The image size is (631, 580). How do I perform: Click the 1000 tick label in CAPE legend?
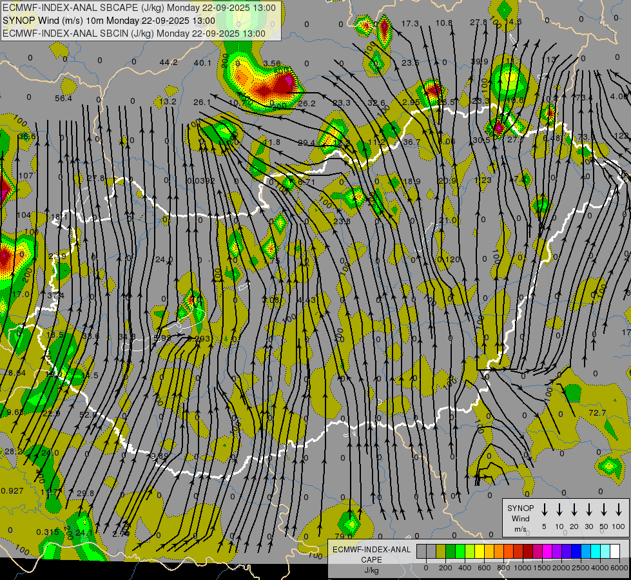click(x=523, y=568)
